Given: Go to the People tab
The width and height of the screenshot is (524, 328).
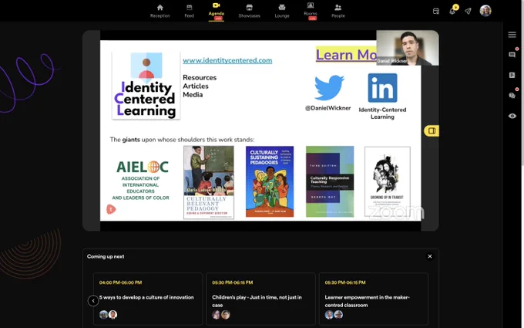Looking at the screenshot, I should coord(338,11).
